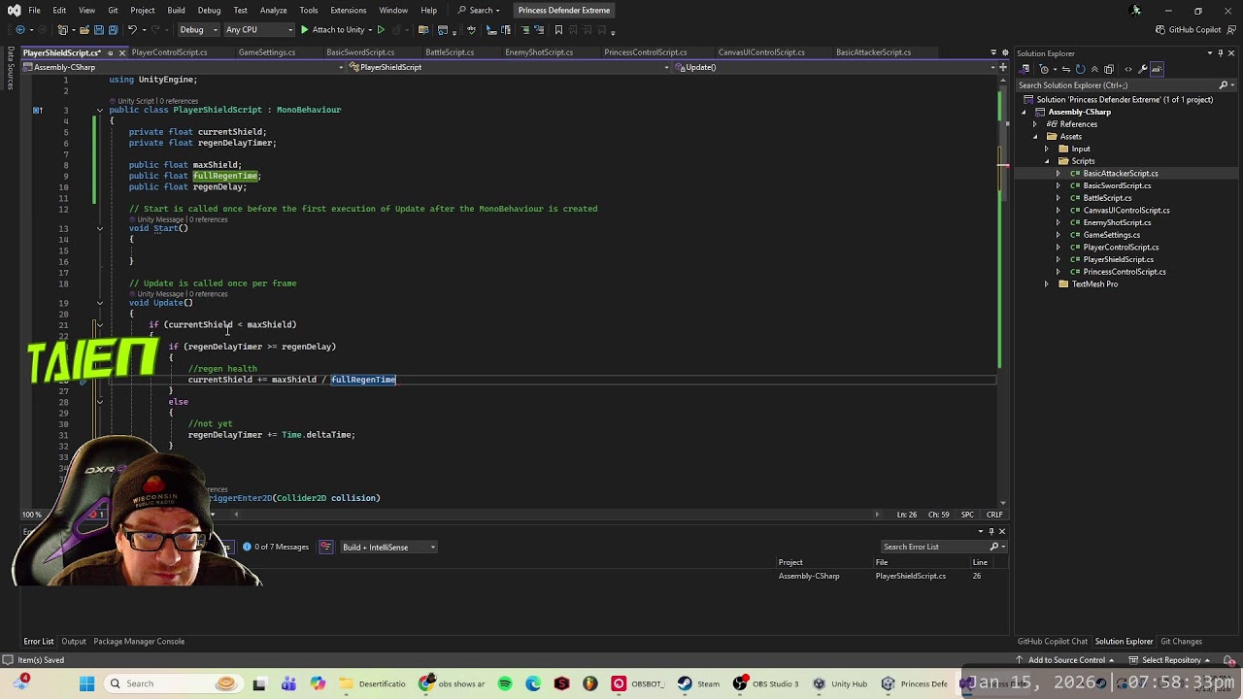Collapse the PlayerShieldScript class code region
Image resolution: width=1243 pixels, height=699 pixels.
[x=99, y=110]
